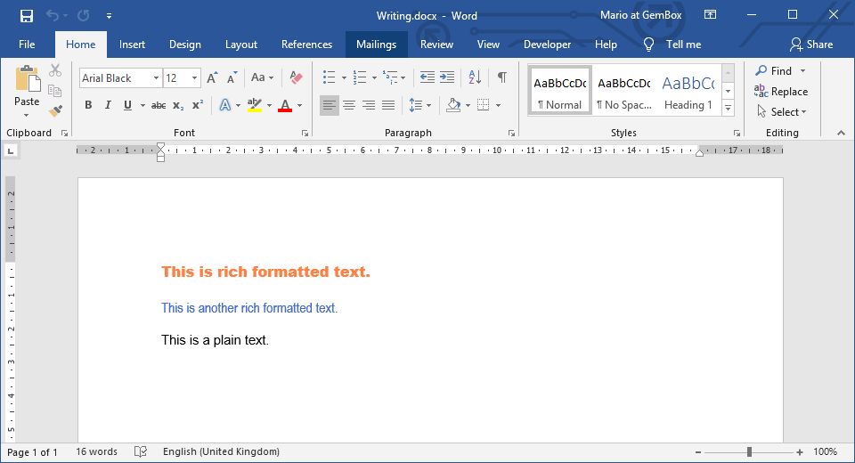Switch to the Insert ribbon tab
Image resolution: width=855 pixels, height=463 pixels.
click(x=132, y=45)
